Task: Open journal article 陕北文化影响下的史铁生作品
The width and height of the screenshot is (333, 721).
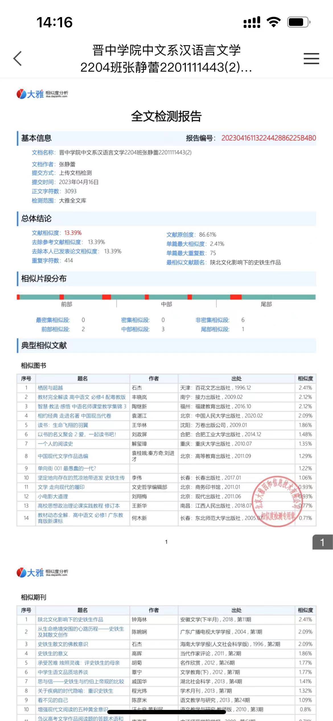Action: pyautogui.click(x=70, y=620)
